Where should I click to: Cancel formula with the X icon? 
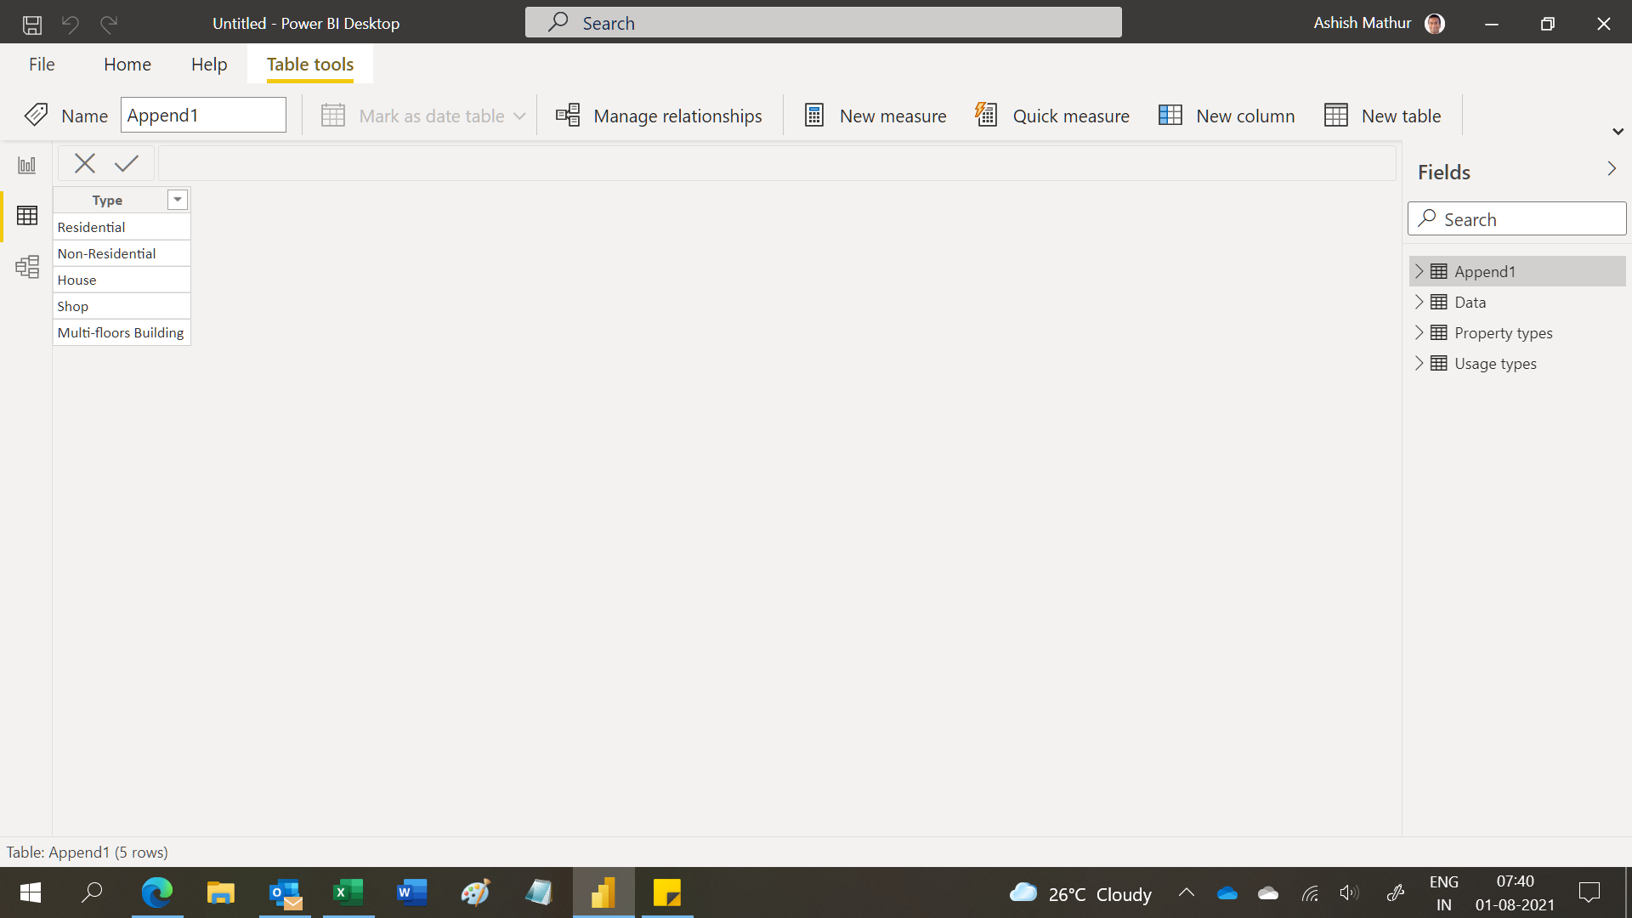(84, 163)
